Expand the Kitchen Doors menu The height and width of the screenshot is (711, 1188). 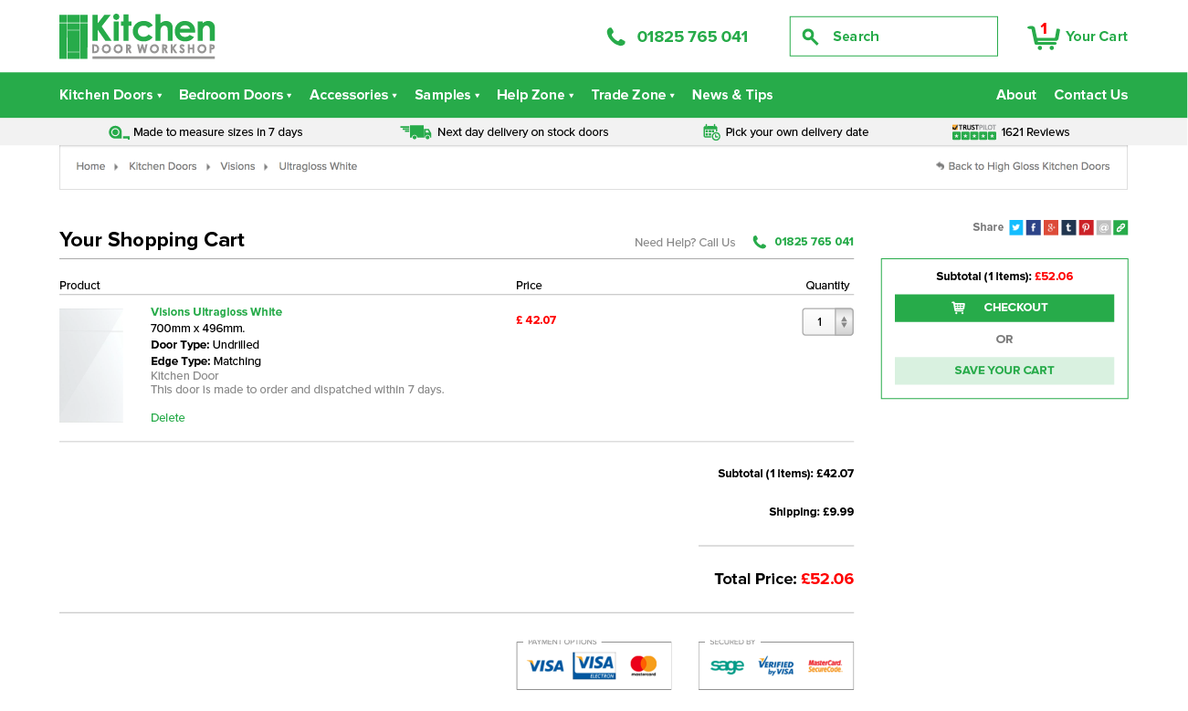110,95
